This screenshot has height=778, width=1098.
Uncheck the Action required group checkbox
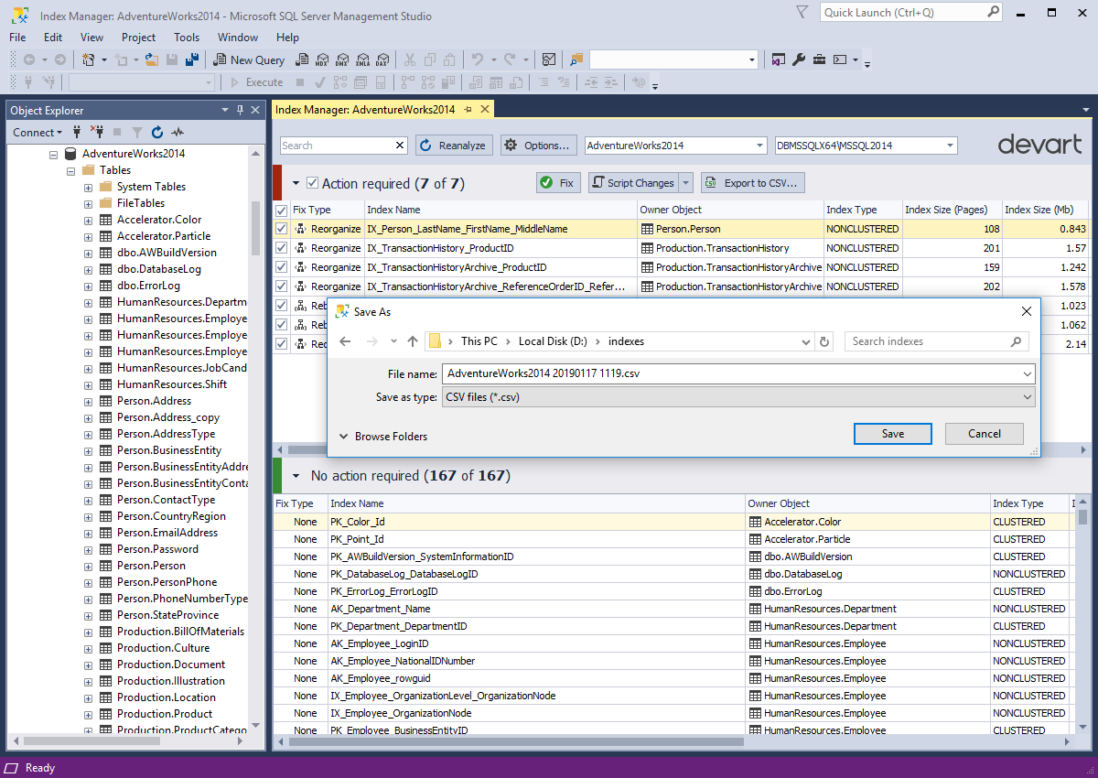click(313, 183)
